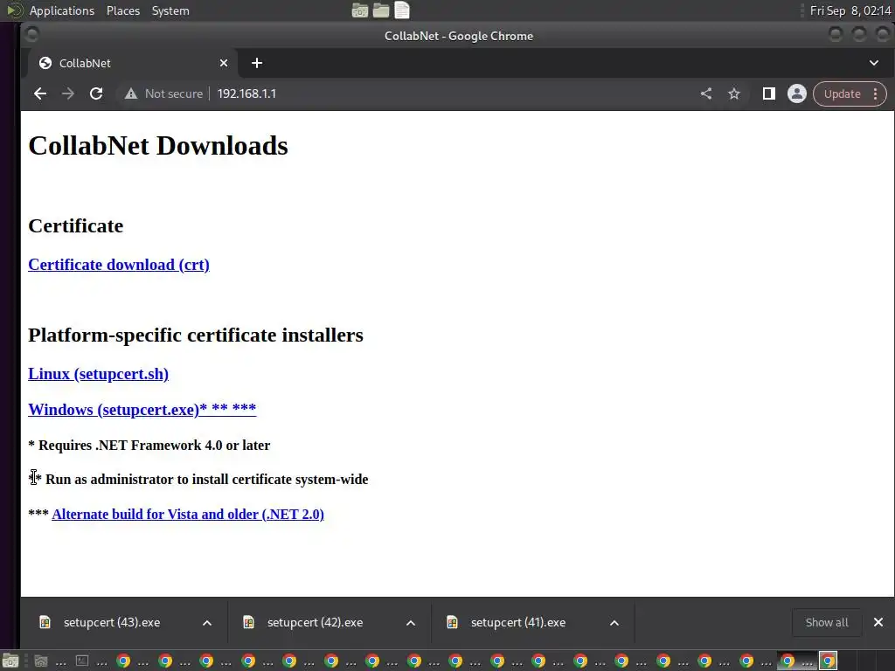Viewport: 895px width, 671px height.
Task: Open the Chrome profile avatar menu
Action: pos(797,93)
